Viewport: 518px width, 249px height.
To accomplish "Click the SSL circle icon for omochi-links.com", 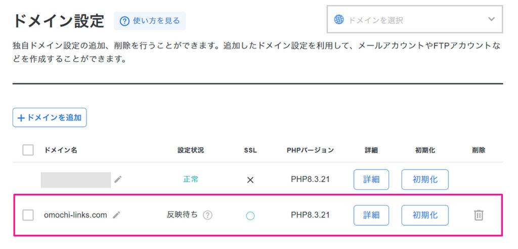I will click(x=250, y=216).
